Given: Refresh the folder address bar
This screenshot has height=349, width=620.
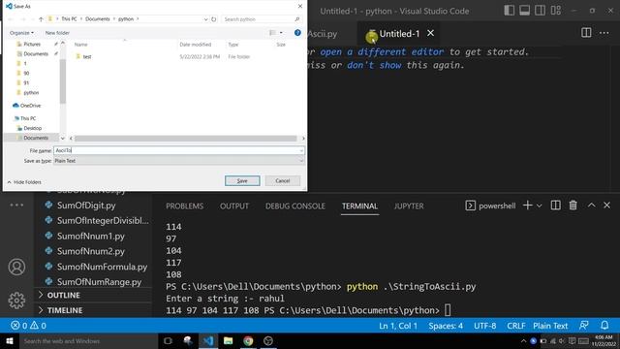Looking at the screenshot, I should tap(213, 19).
